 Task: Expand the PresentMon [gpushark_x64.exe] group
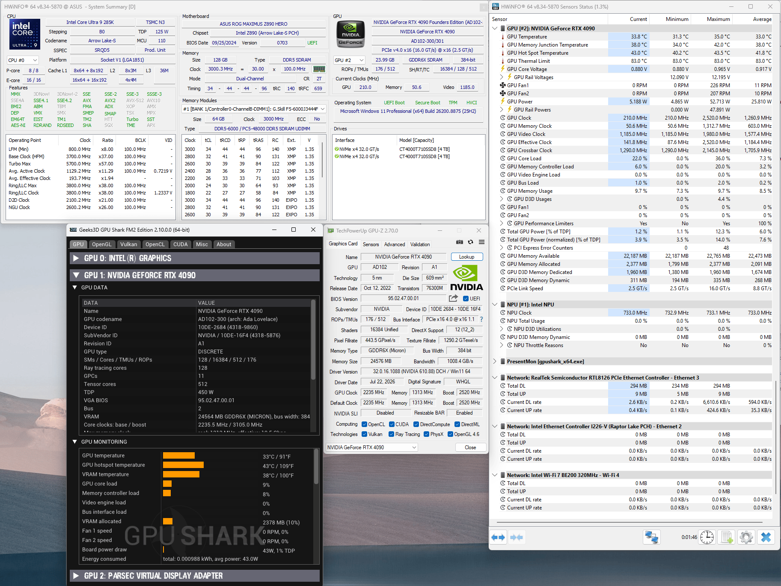coord(495,362)
